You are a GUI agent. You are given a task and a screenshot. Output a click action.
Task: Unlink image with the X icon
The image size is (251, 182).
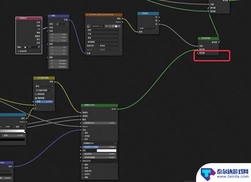[x=119, y=26]
